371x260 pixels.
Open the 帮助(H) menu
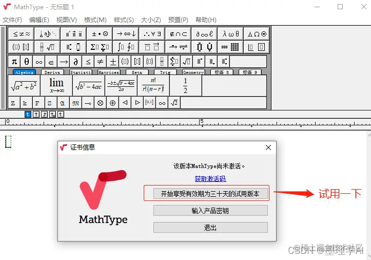[x=206, y=20]
